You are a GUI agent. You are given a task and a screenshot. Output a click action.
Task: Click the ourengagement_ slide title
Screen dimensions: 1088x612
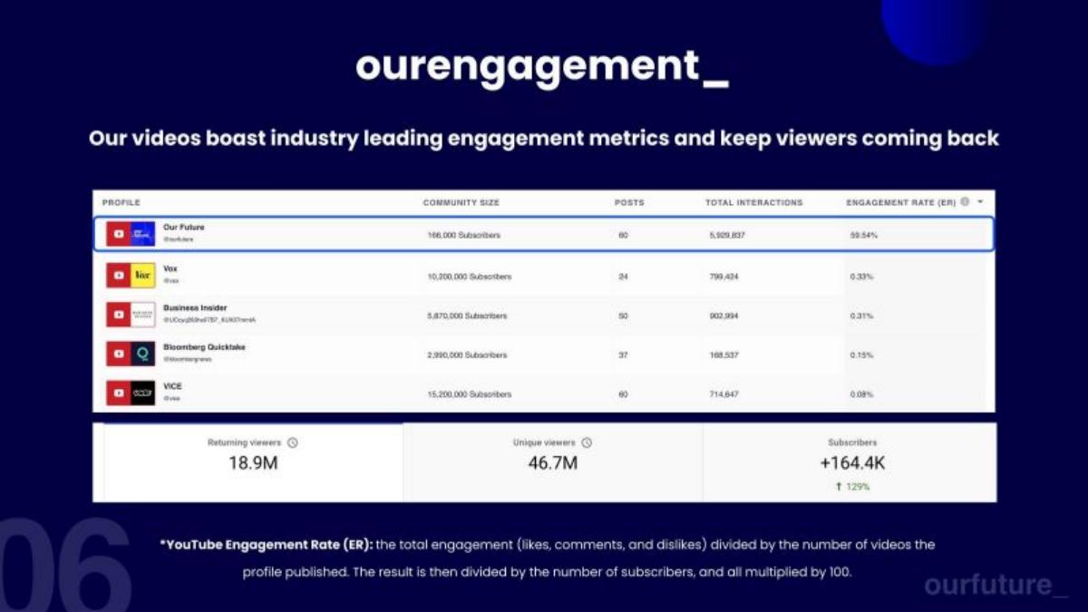542,67
